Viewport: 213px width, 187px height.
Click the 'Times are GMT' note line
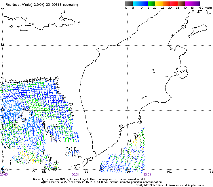pyautogui.click(x=90, y=179)
